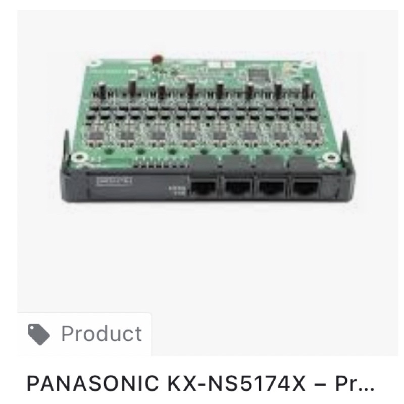Click the bottom-left mounting screw hole on board

79,157
